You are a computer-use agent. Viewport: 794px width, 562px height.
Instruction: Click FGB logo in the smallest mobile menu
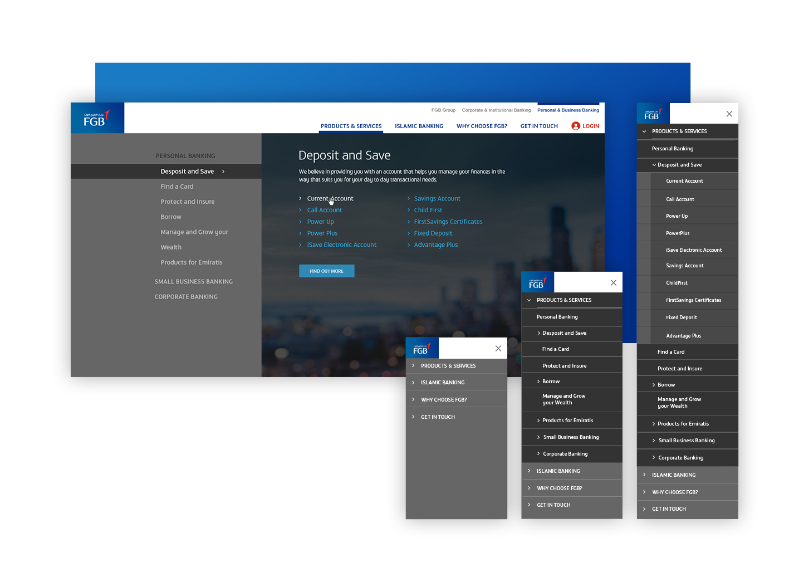pos(421,349)
